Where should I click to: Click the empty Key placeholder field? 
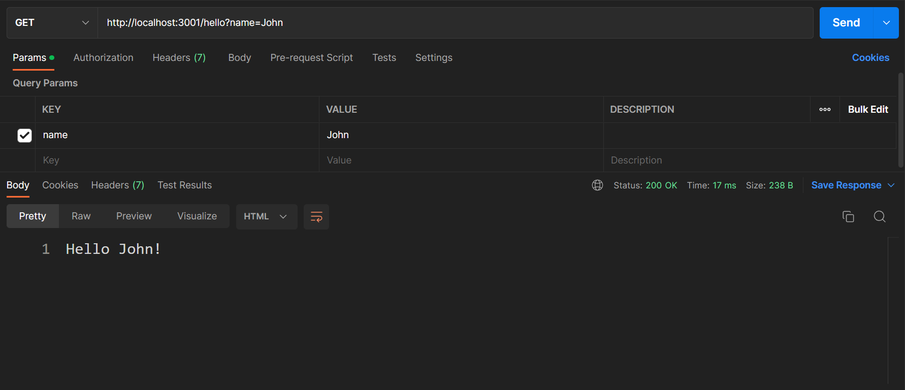click(x=177, y=160)
